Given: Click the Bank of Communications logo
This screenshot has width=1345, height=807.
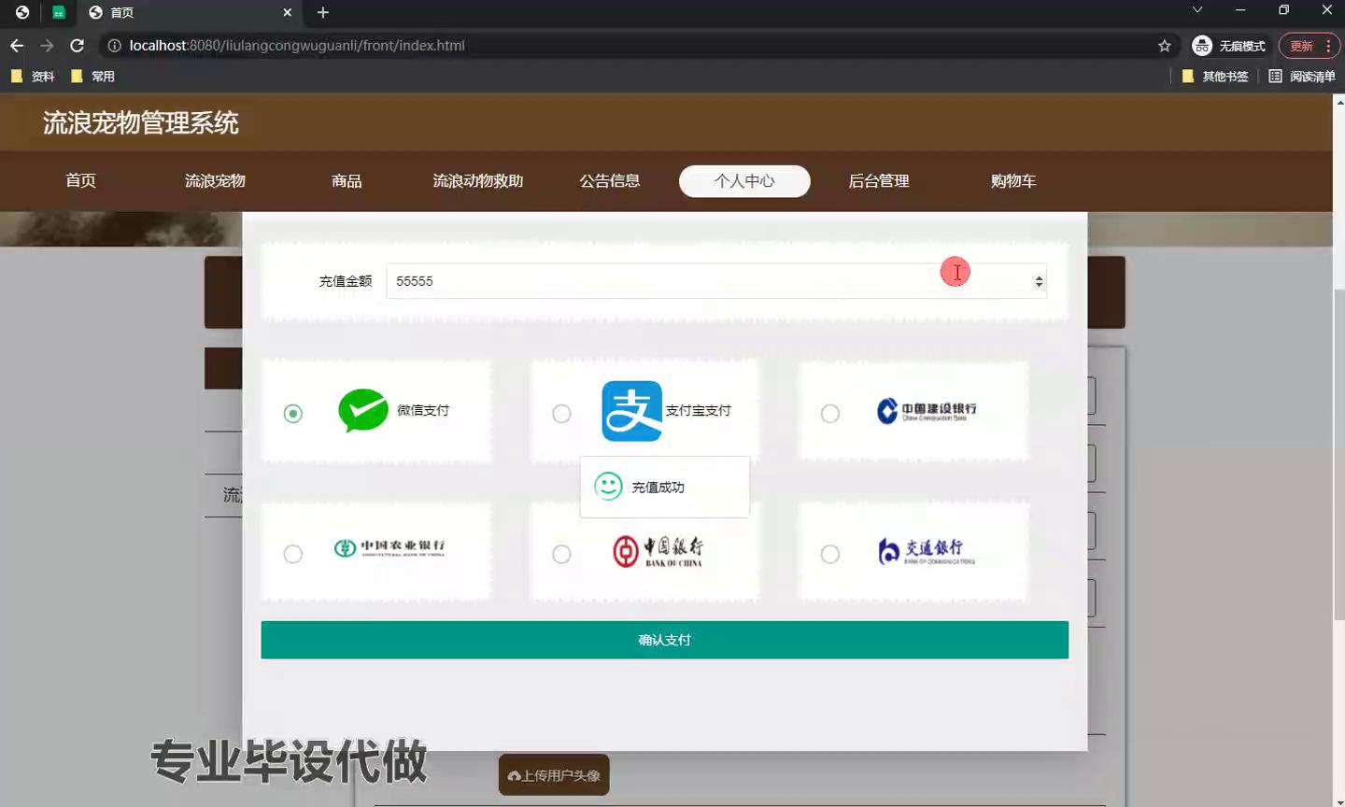Looking at the screenshot, I should tap(926, 551).
